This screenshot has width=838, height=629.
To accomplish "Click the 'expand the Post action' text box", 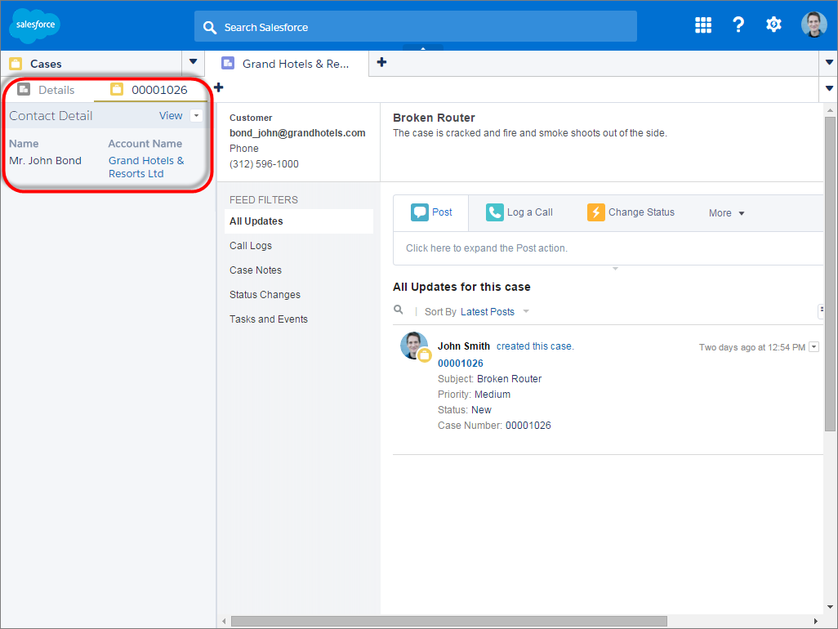I will 608,248.
